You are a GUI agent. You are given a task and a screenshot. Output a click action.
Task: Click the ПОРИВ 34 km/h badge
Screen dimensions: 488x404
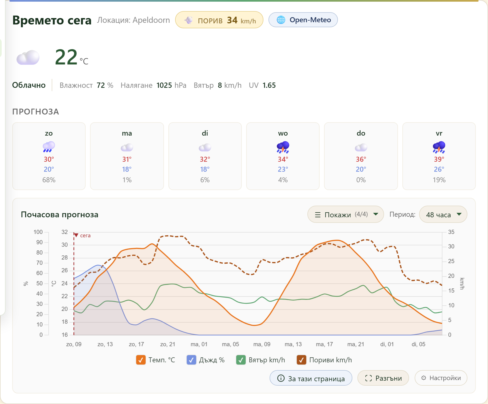[x=219, y=20]
